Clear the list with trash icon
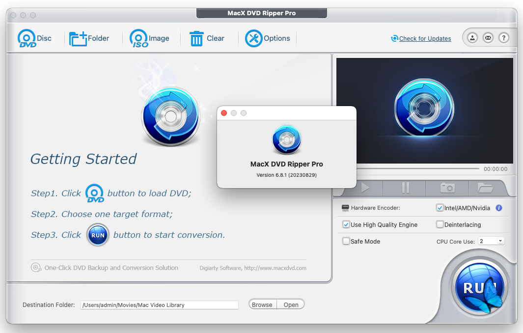The image size is (523, 333). point(196,38)
